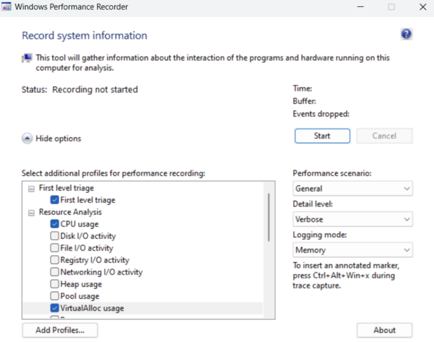Click the computer info icon beside the description

pos(27,58)
